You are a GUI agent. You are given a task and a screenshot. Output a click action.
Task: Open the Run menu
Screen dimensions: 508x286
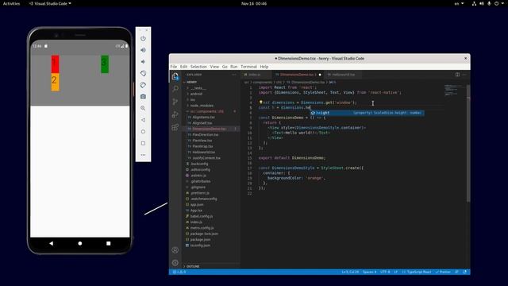pos(234,67)
